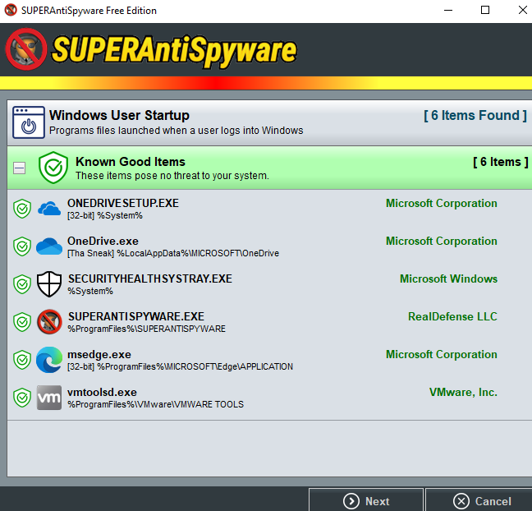Click the Next button
532x511 pixels.
click(366, 501)
